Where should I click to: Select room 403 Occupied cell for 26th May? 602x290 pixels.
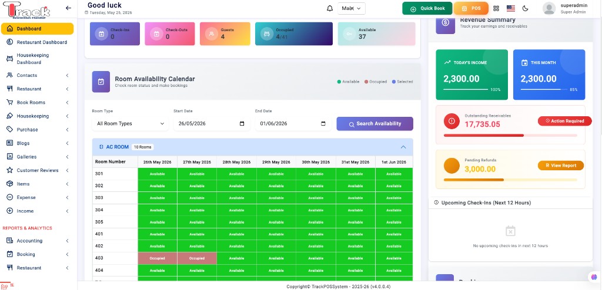click(158, 258)
